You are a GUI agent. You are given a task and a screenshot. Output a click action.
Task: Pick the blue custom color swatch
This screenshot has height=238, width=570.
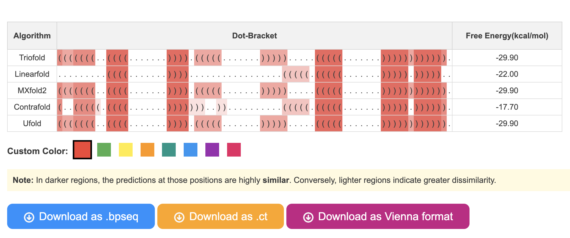click(x=191, y=150)
